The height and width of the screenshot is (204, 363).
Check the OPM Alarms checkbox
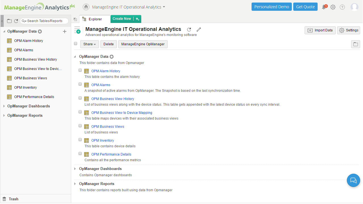point(80,84)
